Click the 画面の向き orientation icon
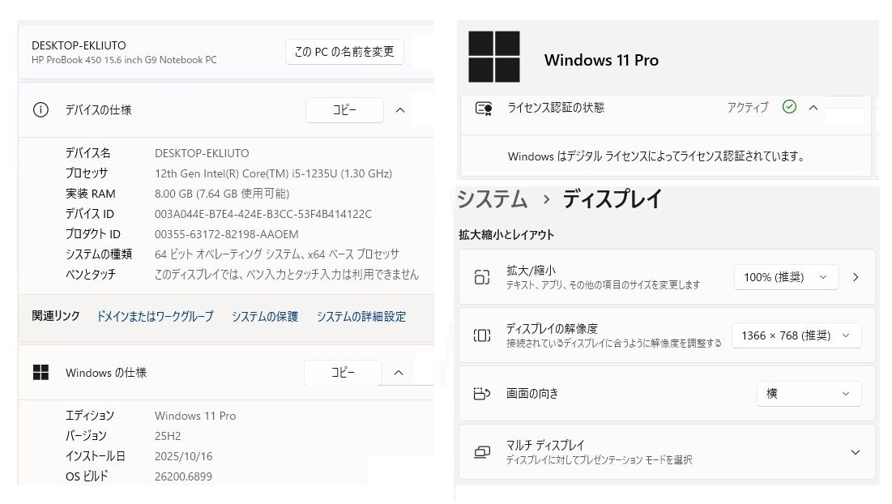The width and height of the screenshot is (892, 504). coord(482,394)
